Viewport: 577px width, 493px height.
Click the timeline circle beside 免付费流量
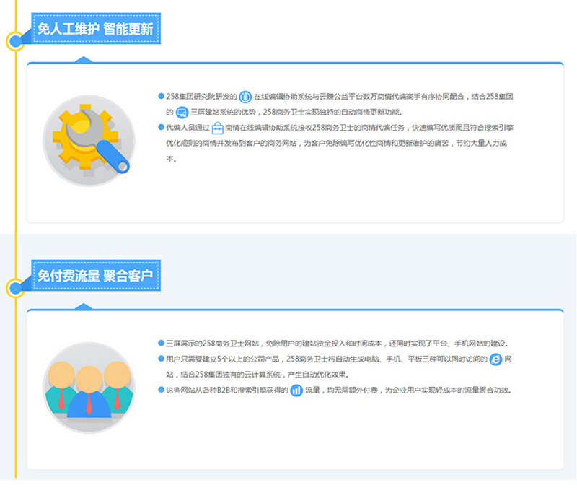16,288
